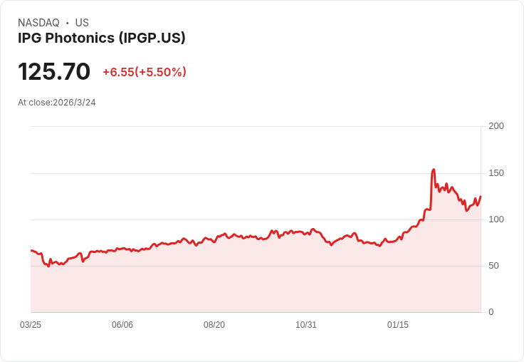Image resolution: width=524 pixels, height=362 pixels.
Task: Select the 10/31 date on x-axis
Action: pyautogui.click(x=305, y=325)
